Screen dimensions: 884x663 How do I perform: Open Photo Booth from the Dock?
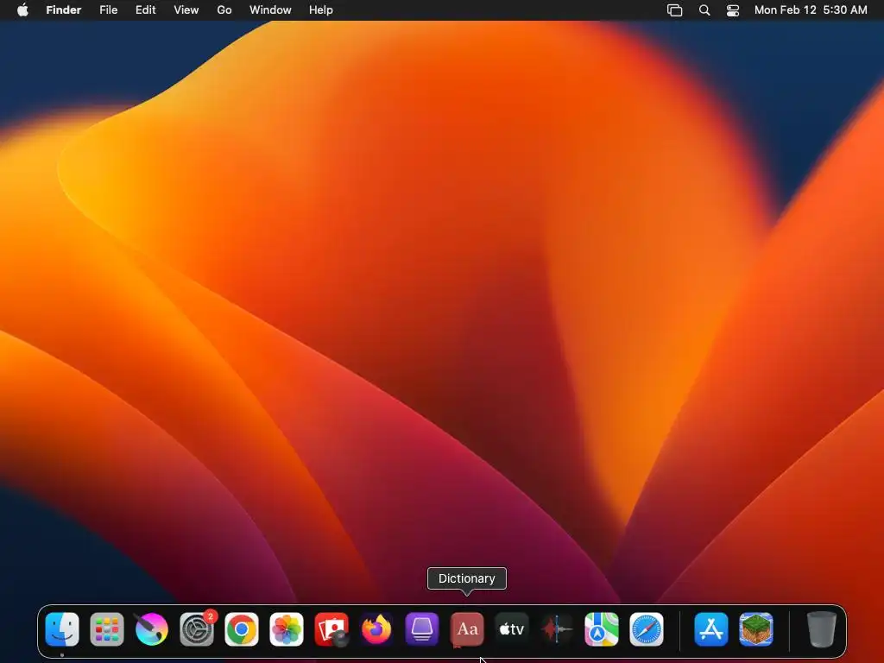click(331, 629)
